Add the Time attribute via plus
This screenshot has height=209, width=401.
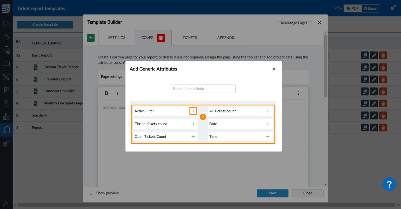(x=268, y=137)
